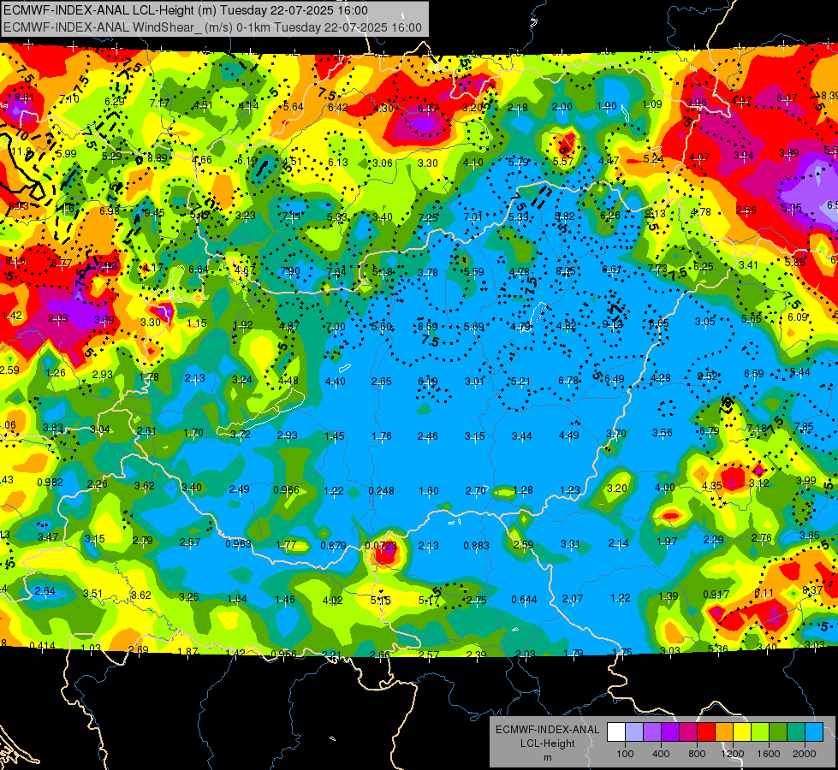Image resolution: width=838 pixels, height=770 pixels.
Task: Click the wind shear value '7.90'
Action: [290, 271]
